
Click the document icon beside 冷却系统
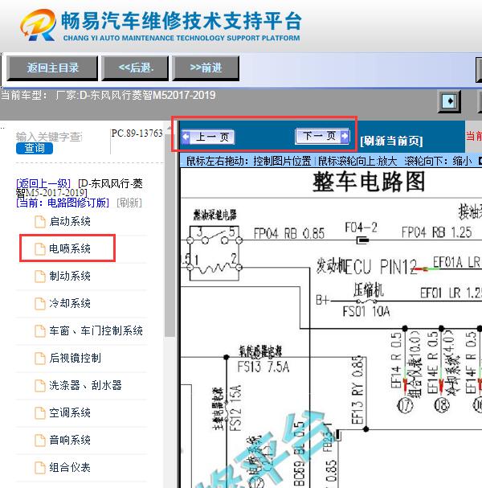pyautogui.click(x=40, y=303)
